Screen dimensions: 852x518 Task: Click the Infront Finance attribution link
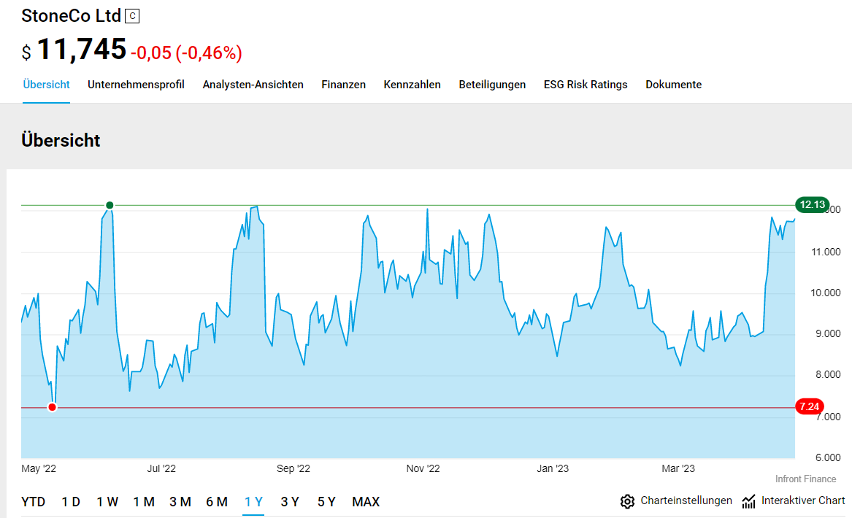(x=805, y=479)
